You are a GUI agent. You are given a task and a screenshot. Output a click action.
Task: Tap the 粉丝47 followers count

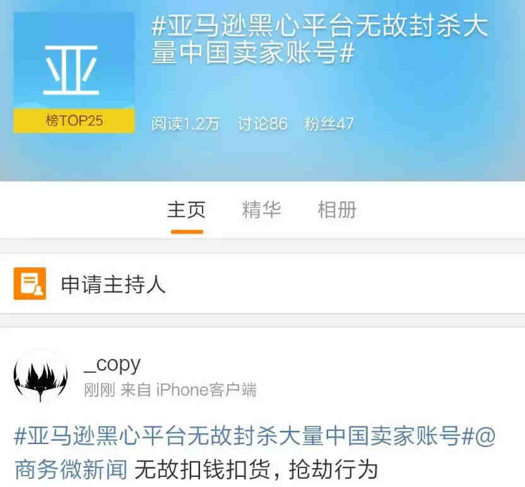click(x=329, y=124)
